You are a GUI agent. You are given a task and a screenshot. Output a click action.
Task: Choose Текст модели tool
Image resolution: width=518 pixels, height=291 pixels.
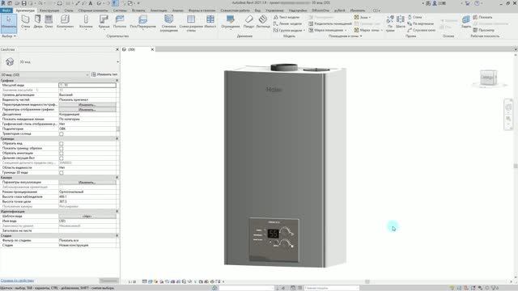click(287, 17)
